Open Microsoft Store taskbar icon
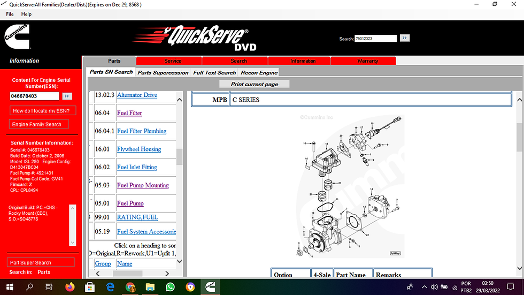 pyautogui.click(x=90, y=287)
